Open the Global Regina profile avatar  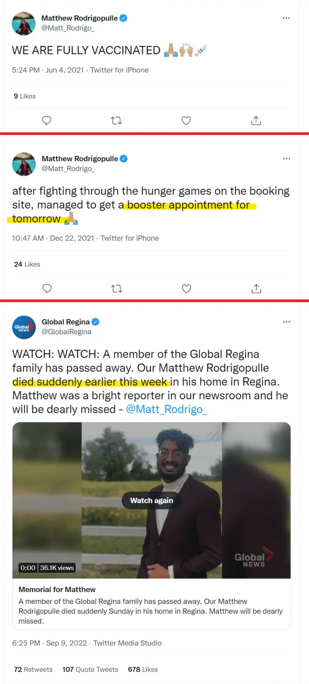pos(24,327)
